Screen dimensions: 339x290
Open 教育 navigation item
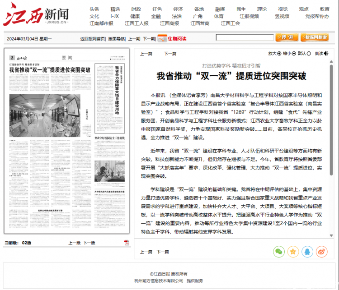coord(325,9)
